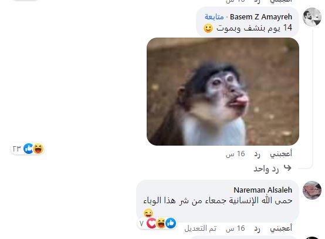This screenshot has width=325, height=239.
Task: Click the thumbs-up reaction on monkey comment
Action: pos(28,149)
